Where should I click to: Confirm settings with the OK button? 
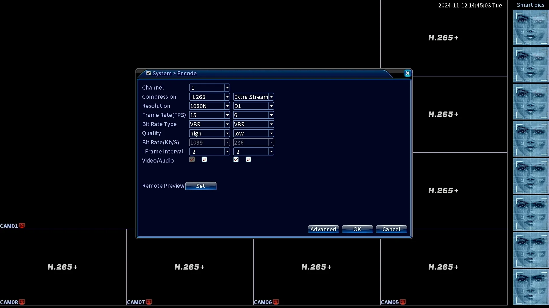click(357, 229)
